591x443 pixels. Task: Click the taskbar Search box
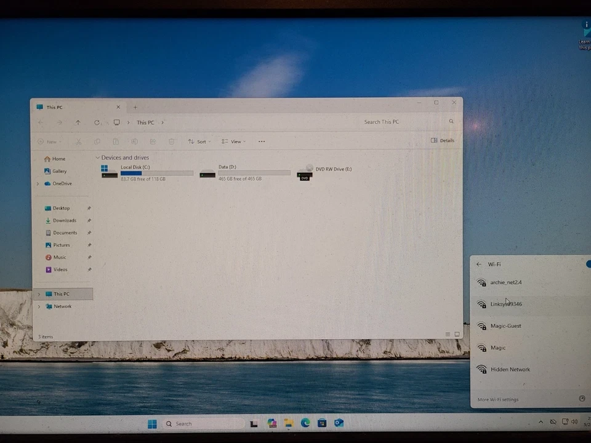(x=204, y=424)
